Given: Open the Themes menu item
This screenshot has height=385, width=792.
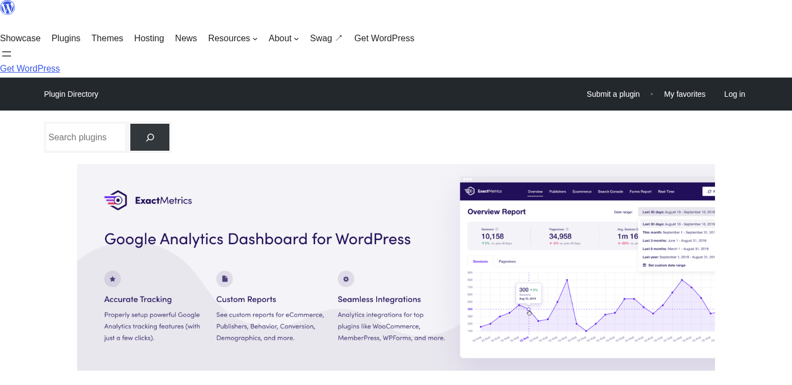Looking at the screenshot, I should (x=107, y=38).
